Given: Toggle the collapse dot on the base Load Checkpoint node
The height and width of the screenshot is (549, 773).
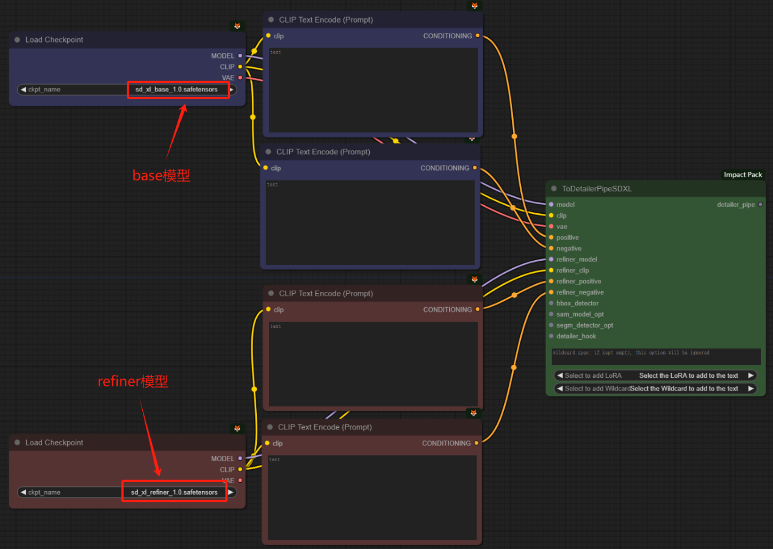Looking at the screenshot, I should click(18, 40).
